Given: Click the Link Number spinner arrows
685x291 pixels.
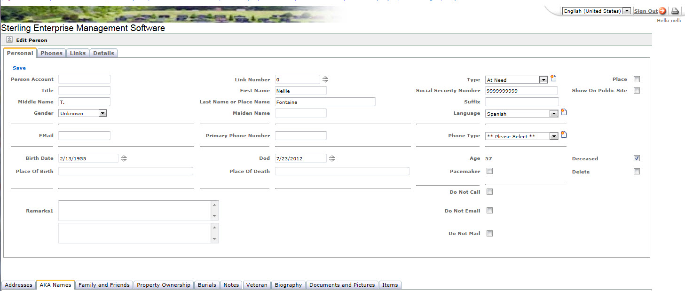Looking at the screenshot, I should 325,79.
